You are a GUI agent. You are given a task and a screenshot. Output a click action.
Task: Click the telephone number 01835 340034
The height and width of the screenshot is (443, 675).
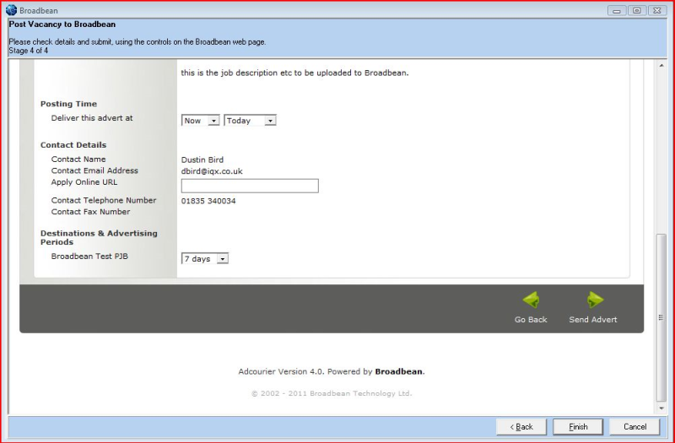point(208,201)
